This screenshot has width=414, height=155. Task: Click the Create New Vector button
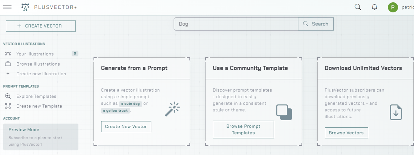point(126,127)
